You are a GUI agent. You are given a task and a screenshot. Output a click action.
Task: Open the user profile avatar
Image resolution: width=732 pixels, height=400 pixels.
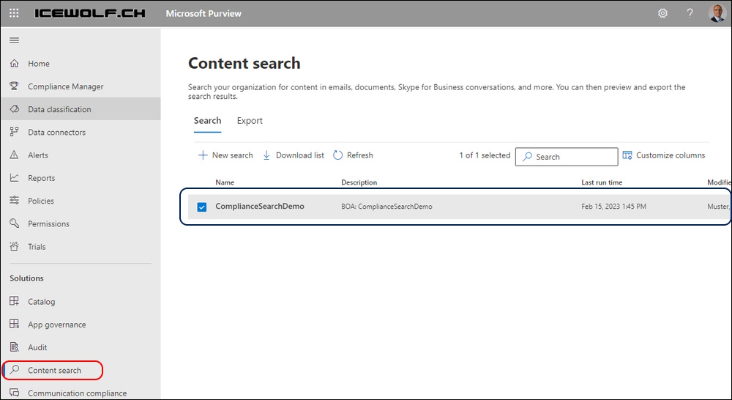(717, 13)
